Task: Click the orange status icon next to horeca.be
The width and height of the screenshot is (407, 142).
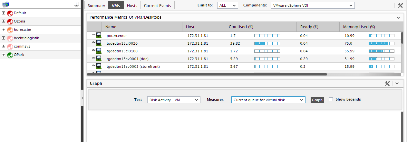Action: click(x=10, y=30)
